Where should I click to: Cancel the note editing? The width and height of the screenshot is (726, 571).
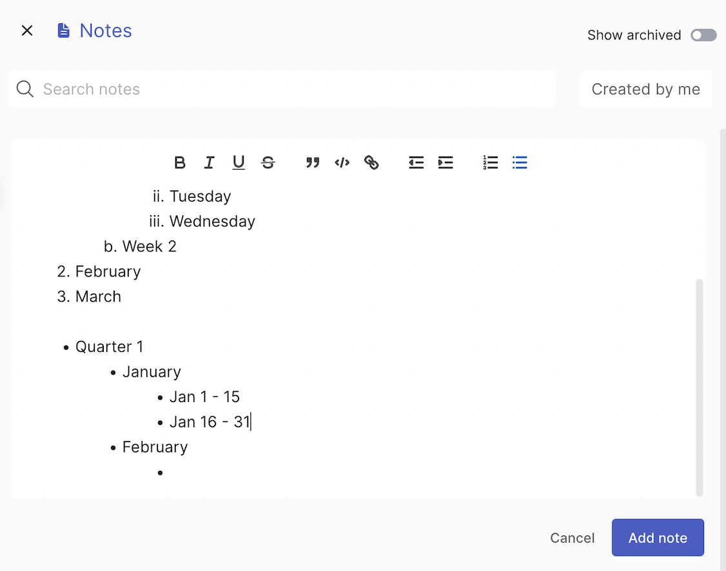pos(572,538)
